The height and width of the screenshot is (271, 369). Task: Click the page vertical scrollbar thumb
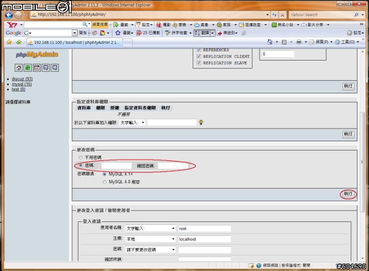tap(362, 162)
